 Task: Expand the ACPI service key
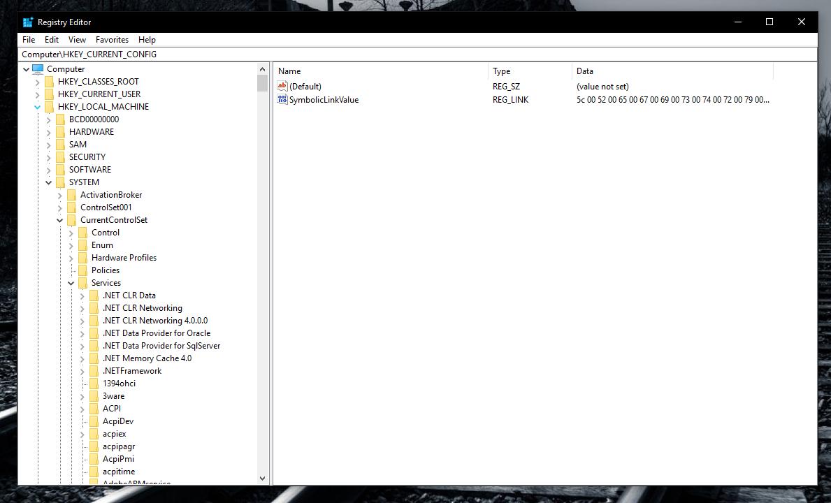point(82,409)
